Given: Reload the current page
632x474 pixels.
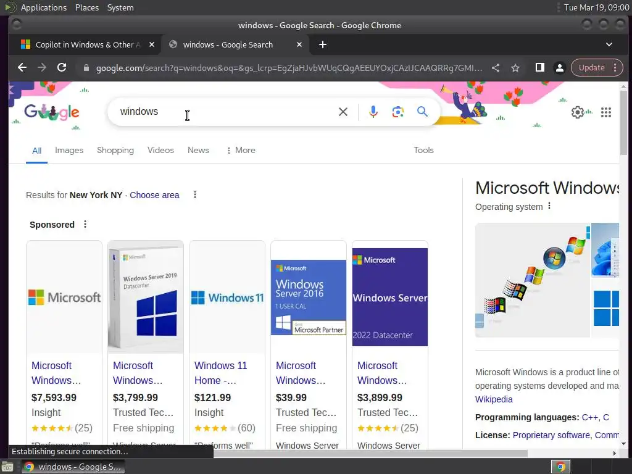Looking at the screenshot, I should (62, 68).
